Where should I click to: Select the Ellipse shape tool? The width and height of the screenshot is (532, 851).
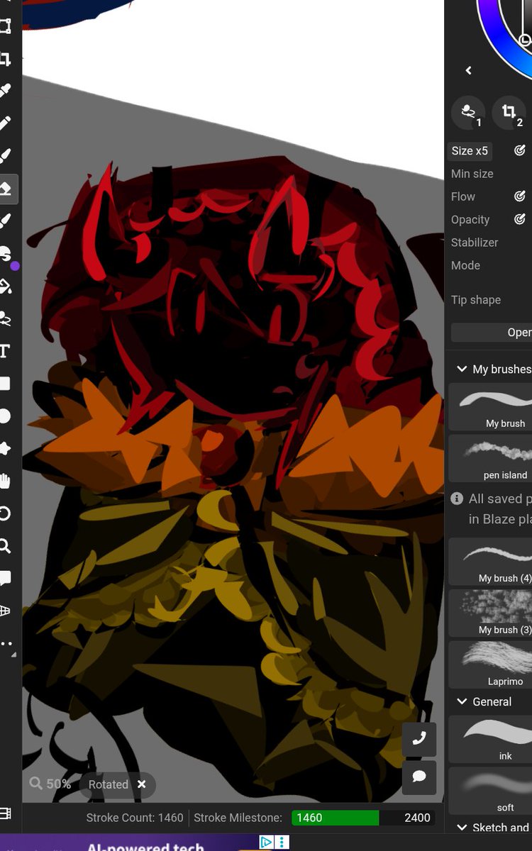tap(4, 416)
